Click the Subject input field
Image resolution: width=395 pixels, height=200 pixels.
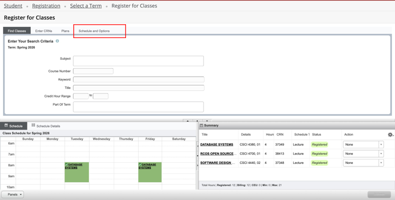pyautogui.click(x=138, y=61)
